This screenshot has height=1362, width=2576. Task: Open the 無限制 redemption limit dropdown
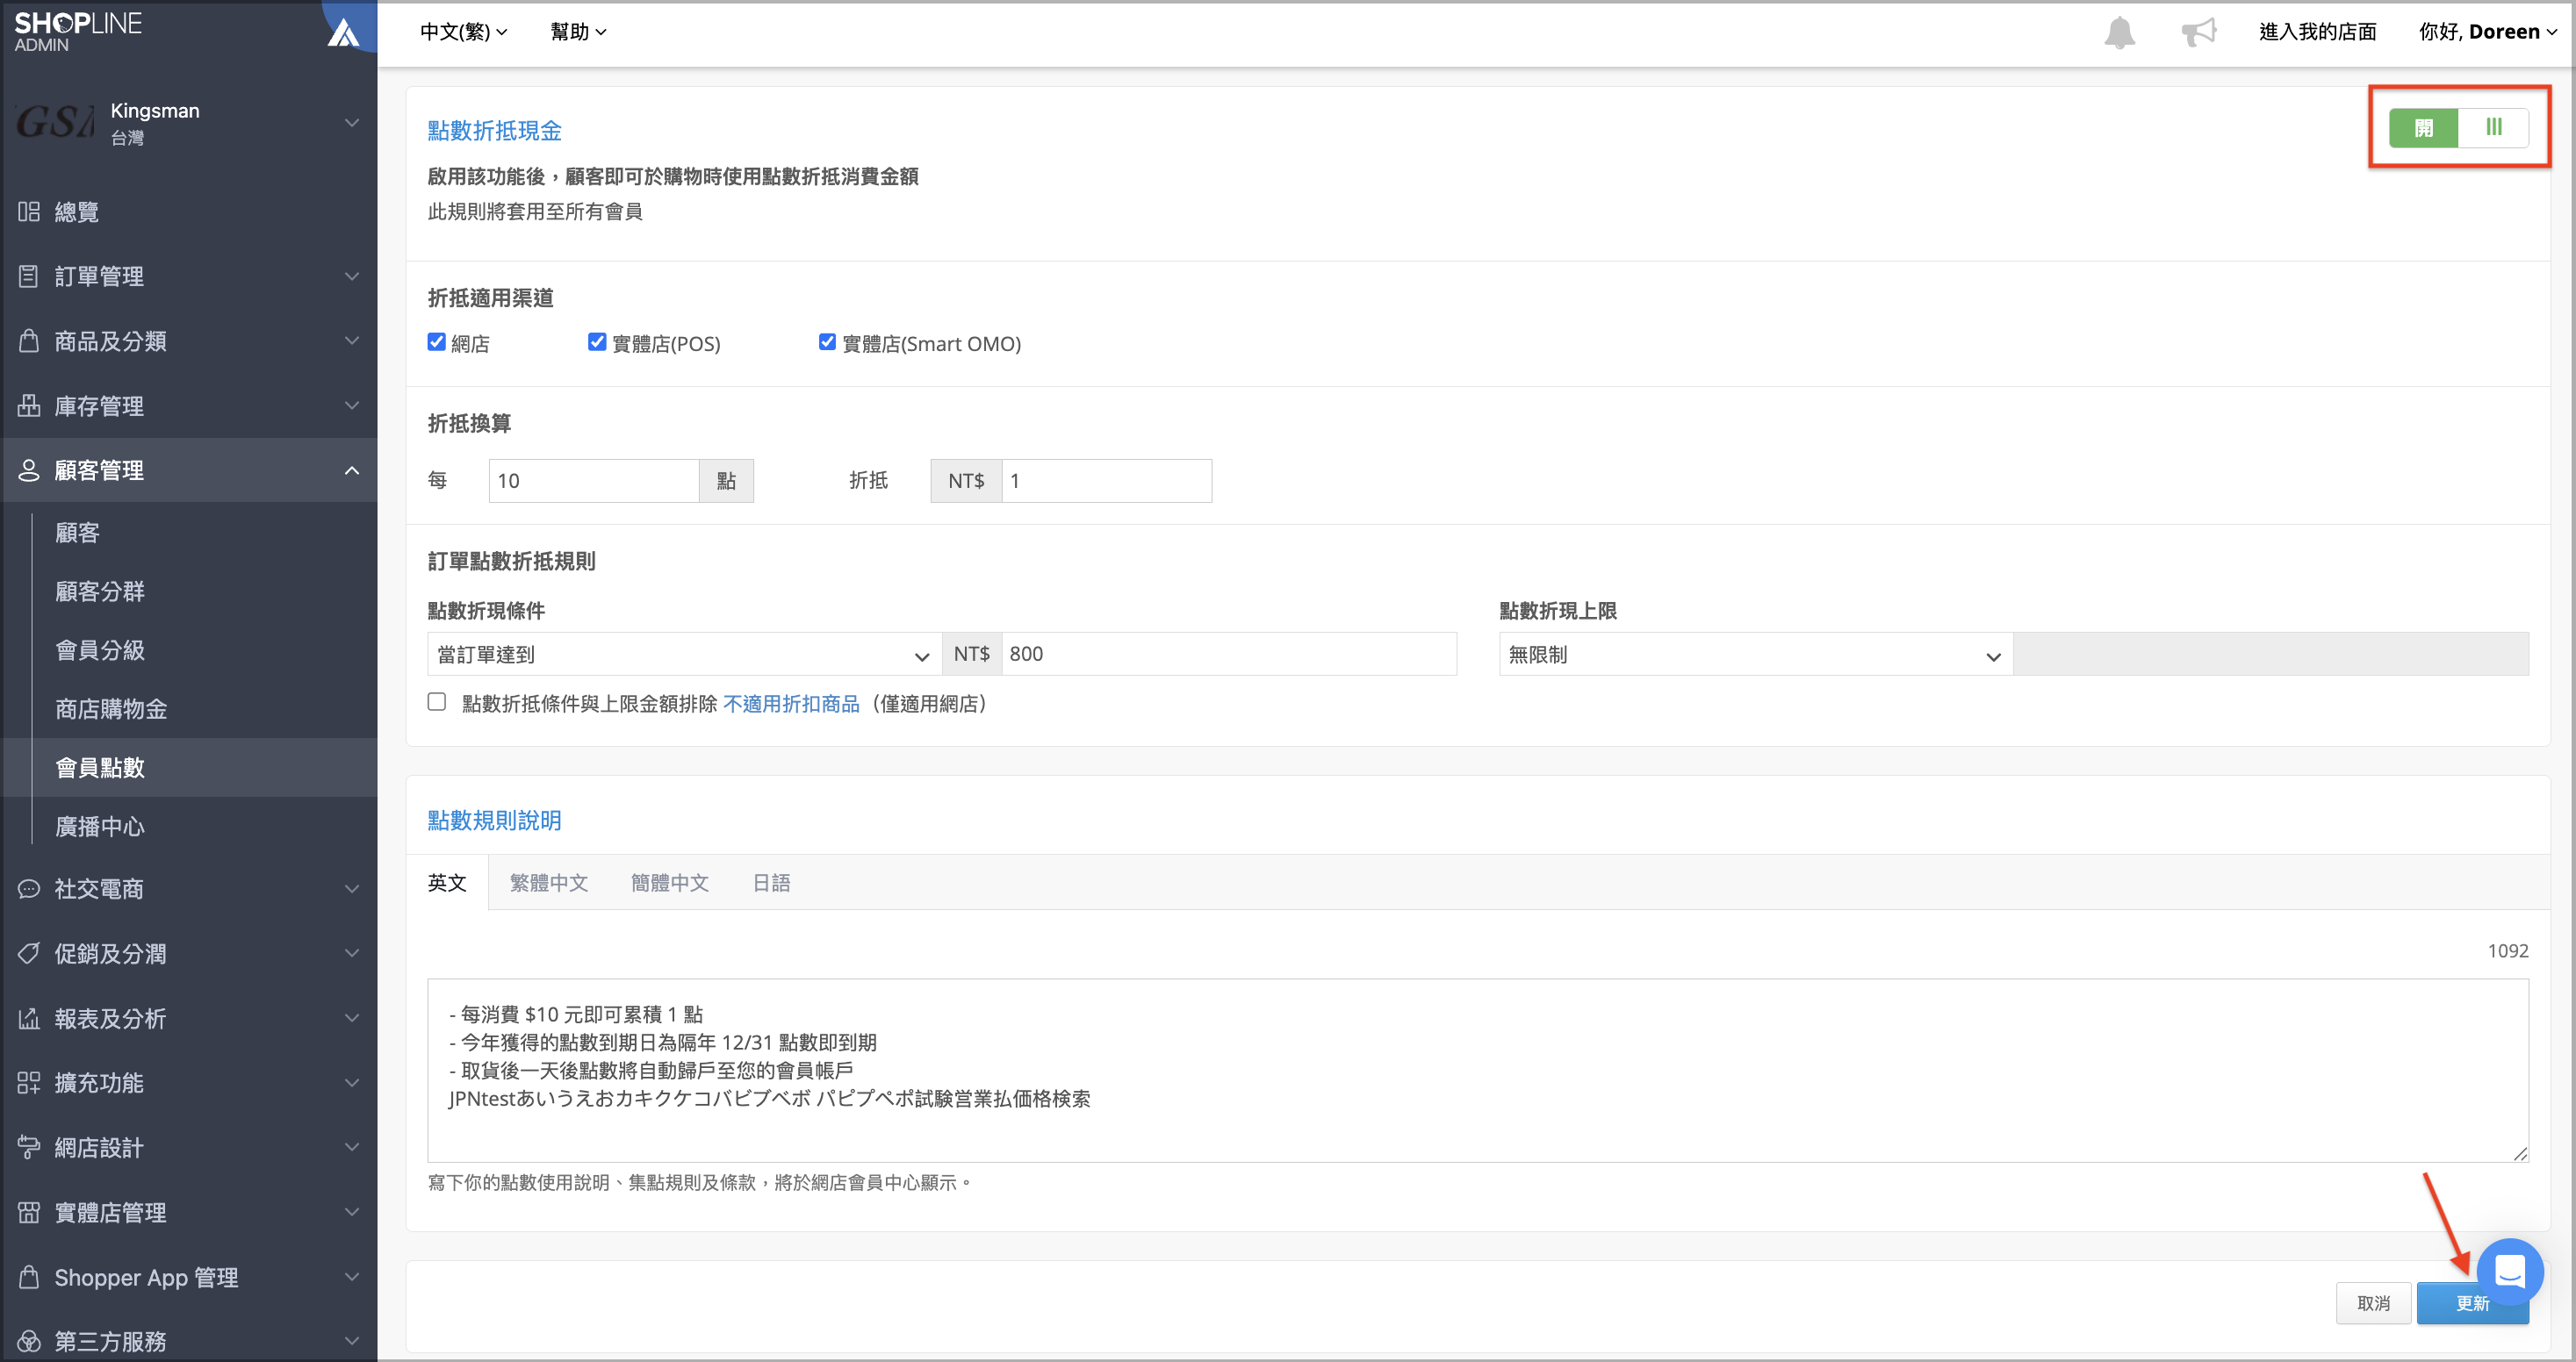tap(1755, 654)
